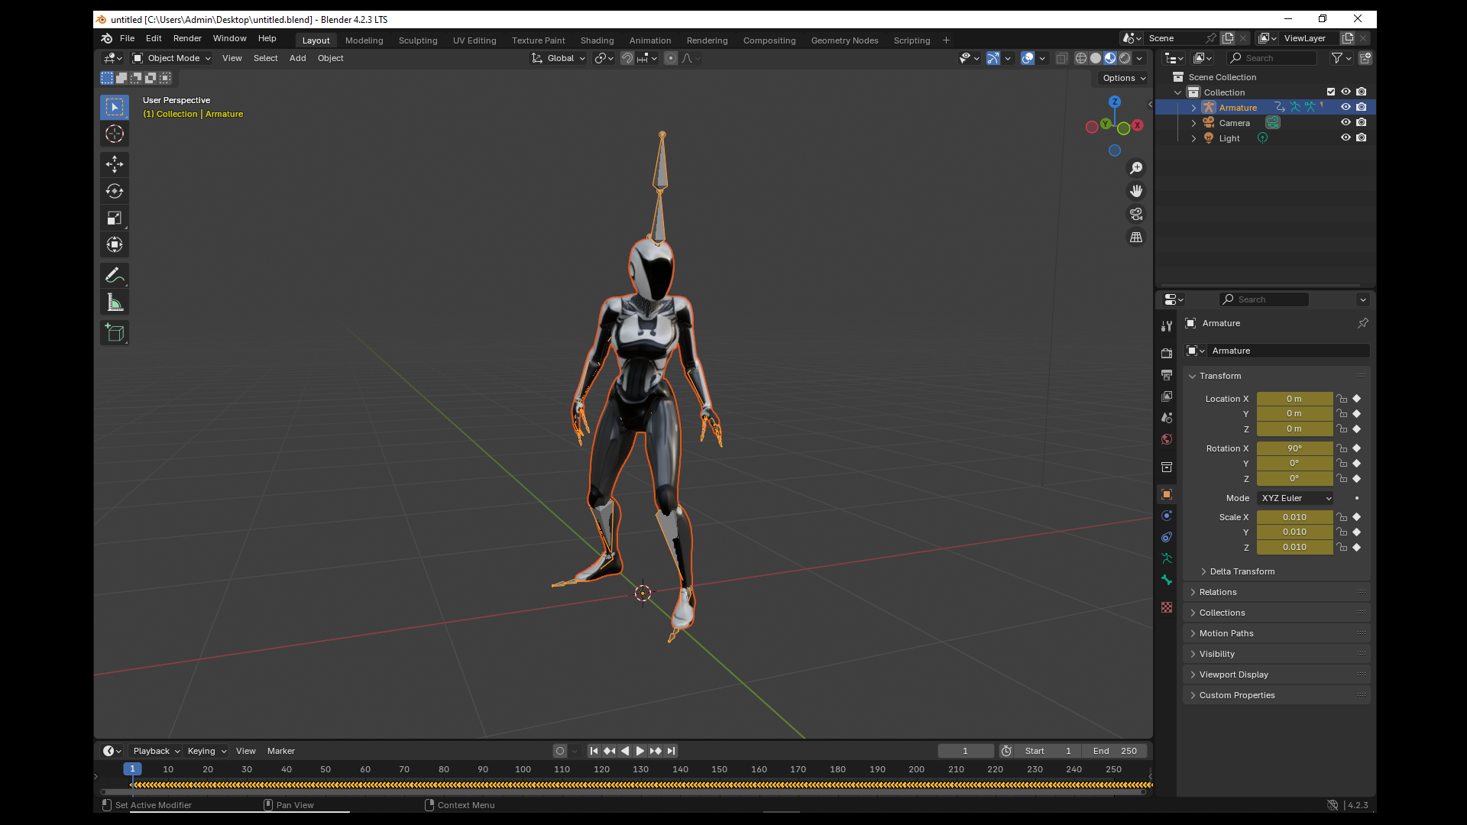1467x825 pixels.
Task: Click the viewport zoom magnifier icon
Action: point(1136,168)
